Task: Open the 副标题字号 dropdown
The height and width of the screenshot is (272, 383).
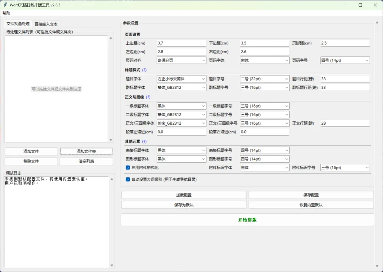Action: 265,87
